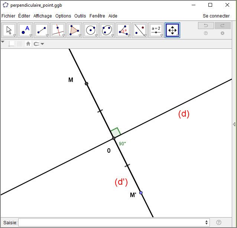The image size is (237, 228).
Task: Open input history symbol dropdown arrows
Action: coord(207,222)
